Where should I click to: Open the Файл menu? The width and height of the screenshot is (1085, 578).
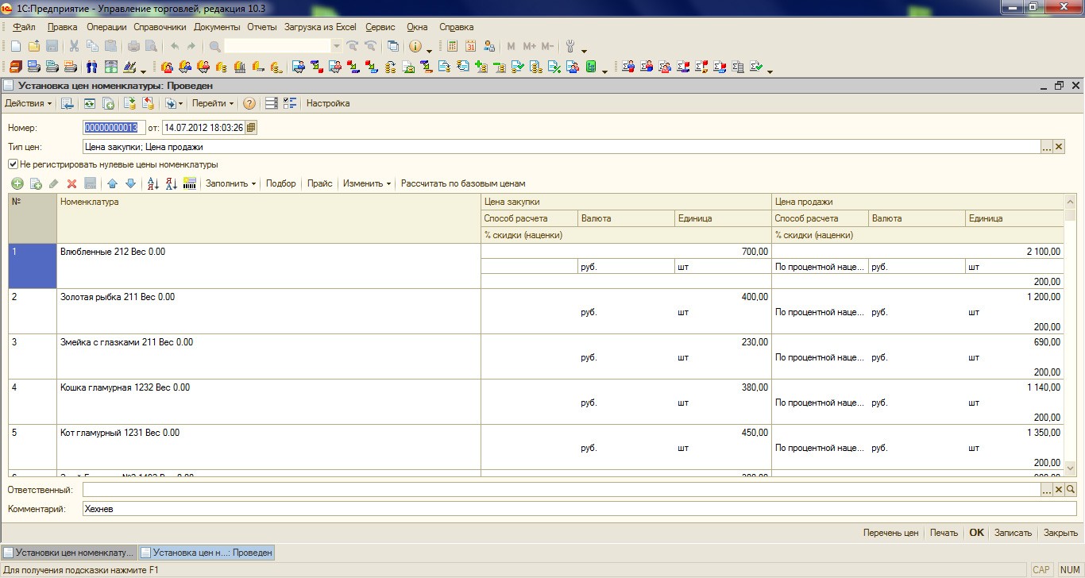click(24, 27)
